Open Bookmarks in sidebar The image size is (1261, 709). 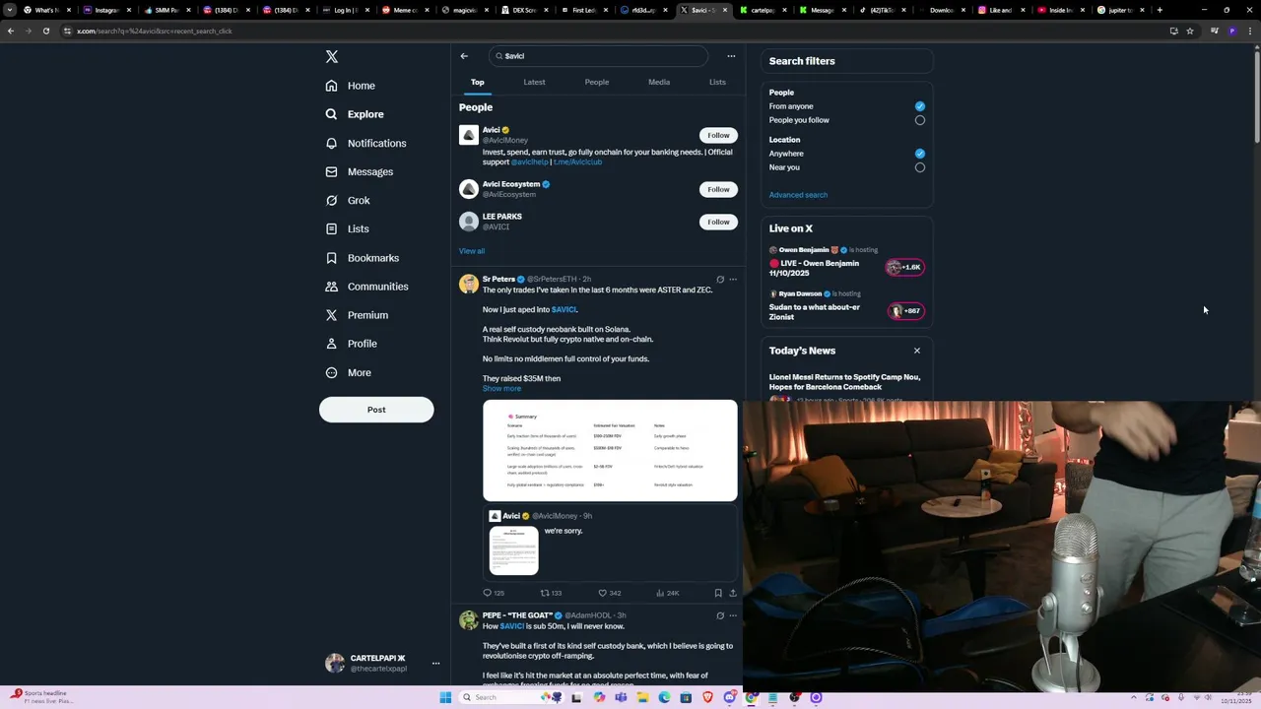(362, 258)
